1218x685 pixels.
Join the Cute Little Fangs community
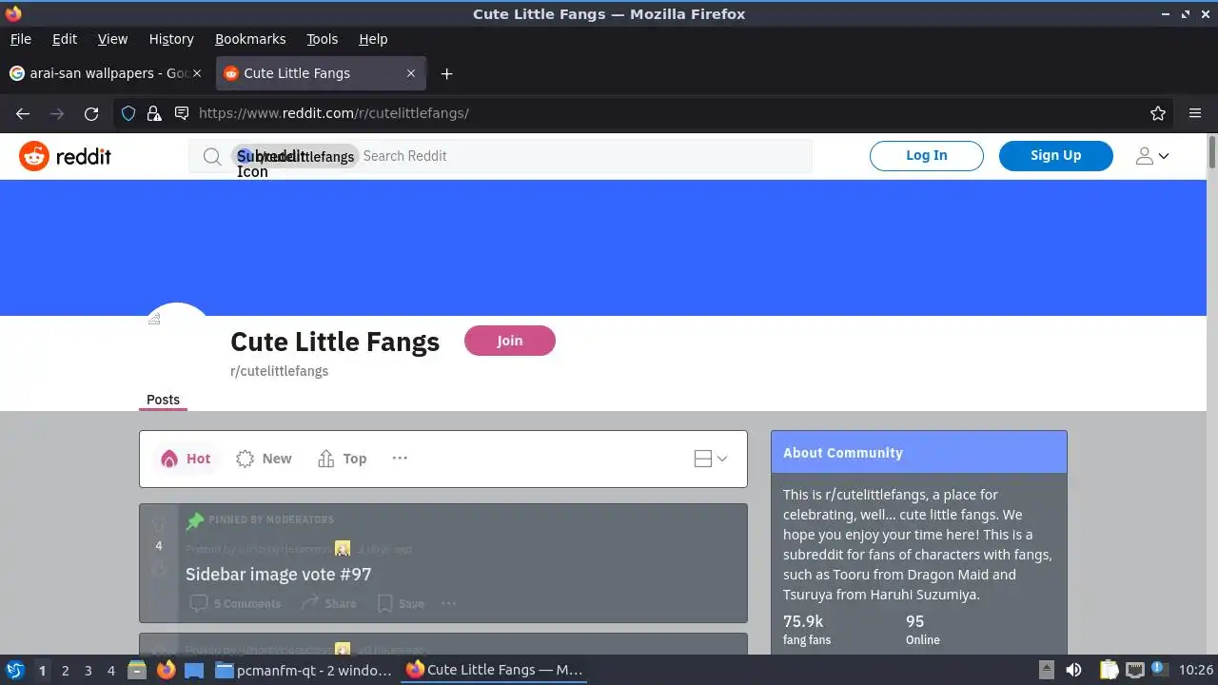pyautogui.click(x=510, y=341)
